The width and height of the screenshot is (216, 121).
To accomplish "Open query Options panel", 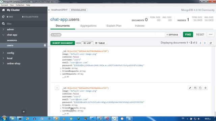I will coord(172,35).
